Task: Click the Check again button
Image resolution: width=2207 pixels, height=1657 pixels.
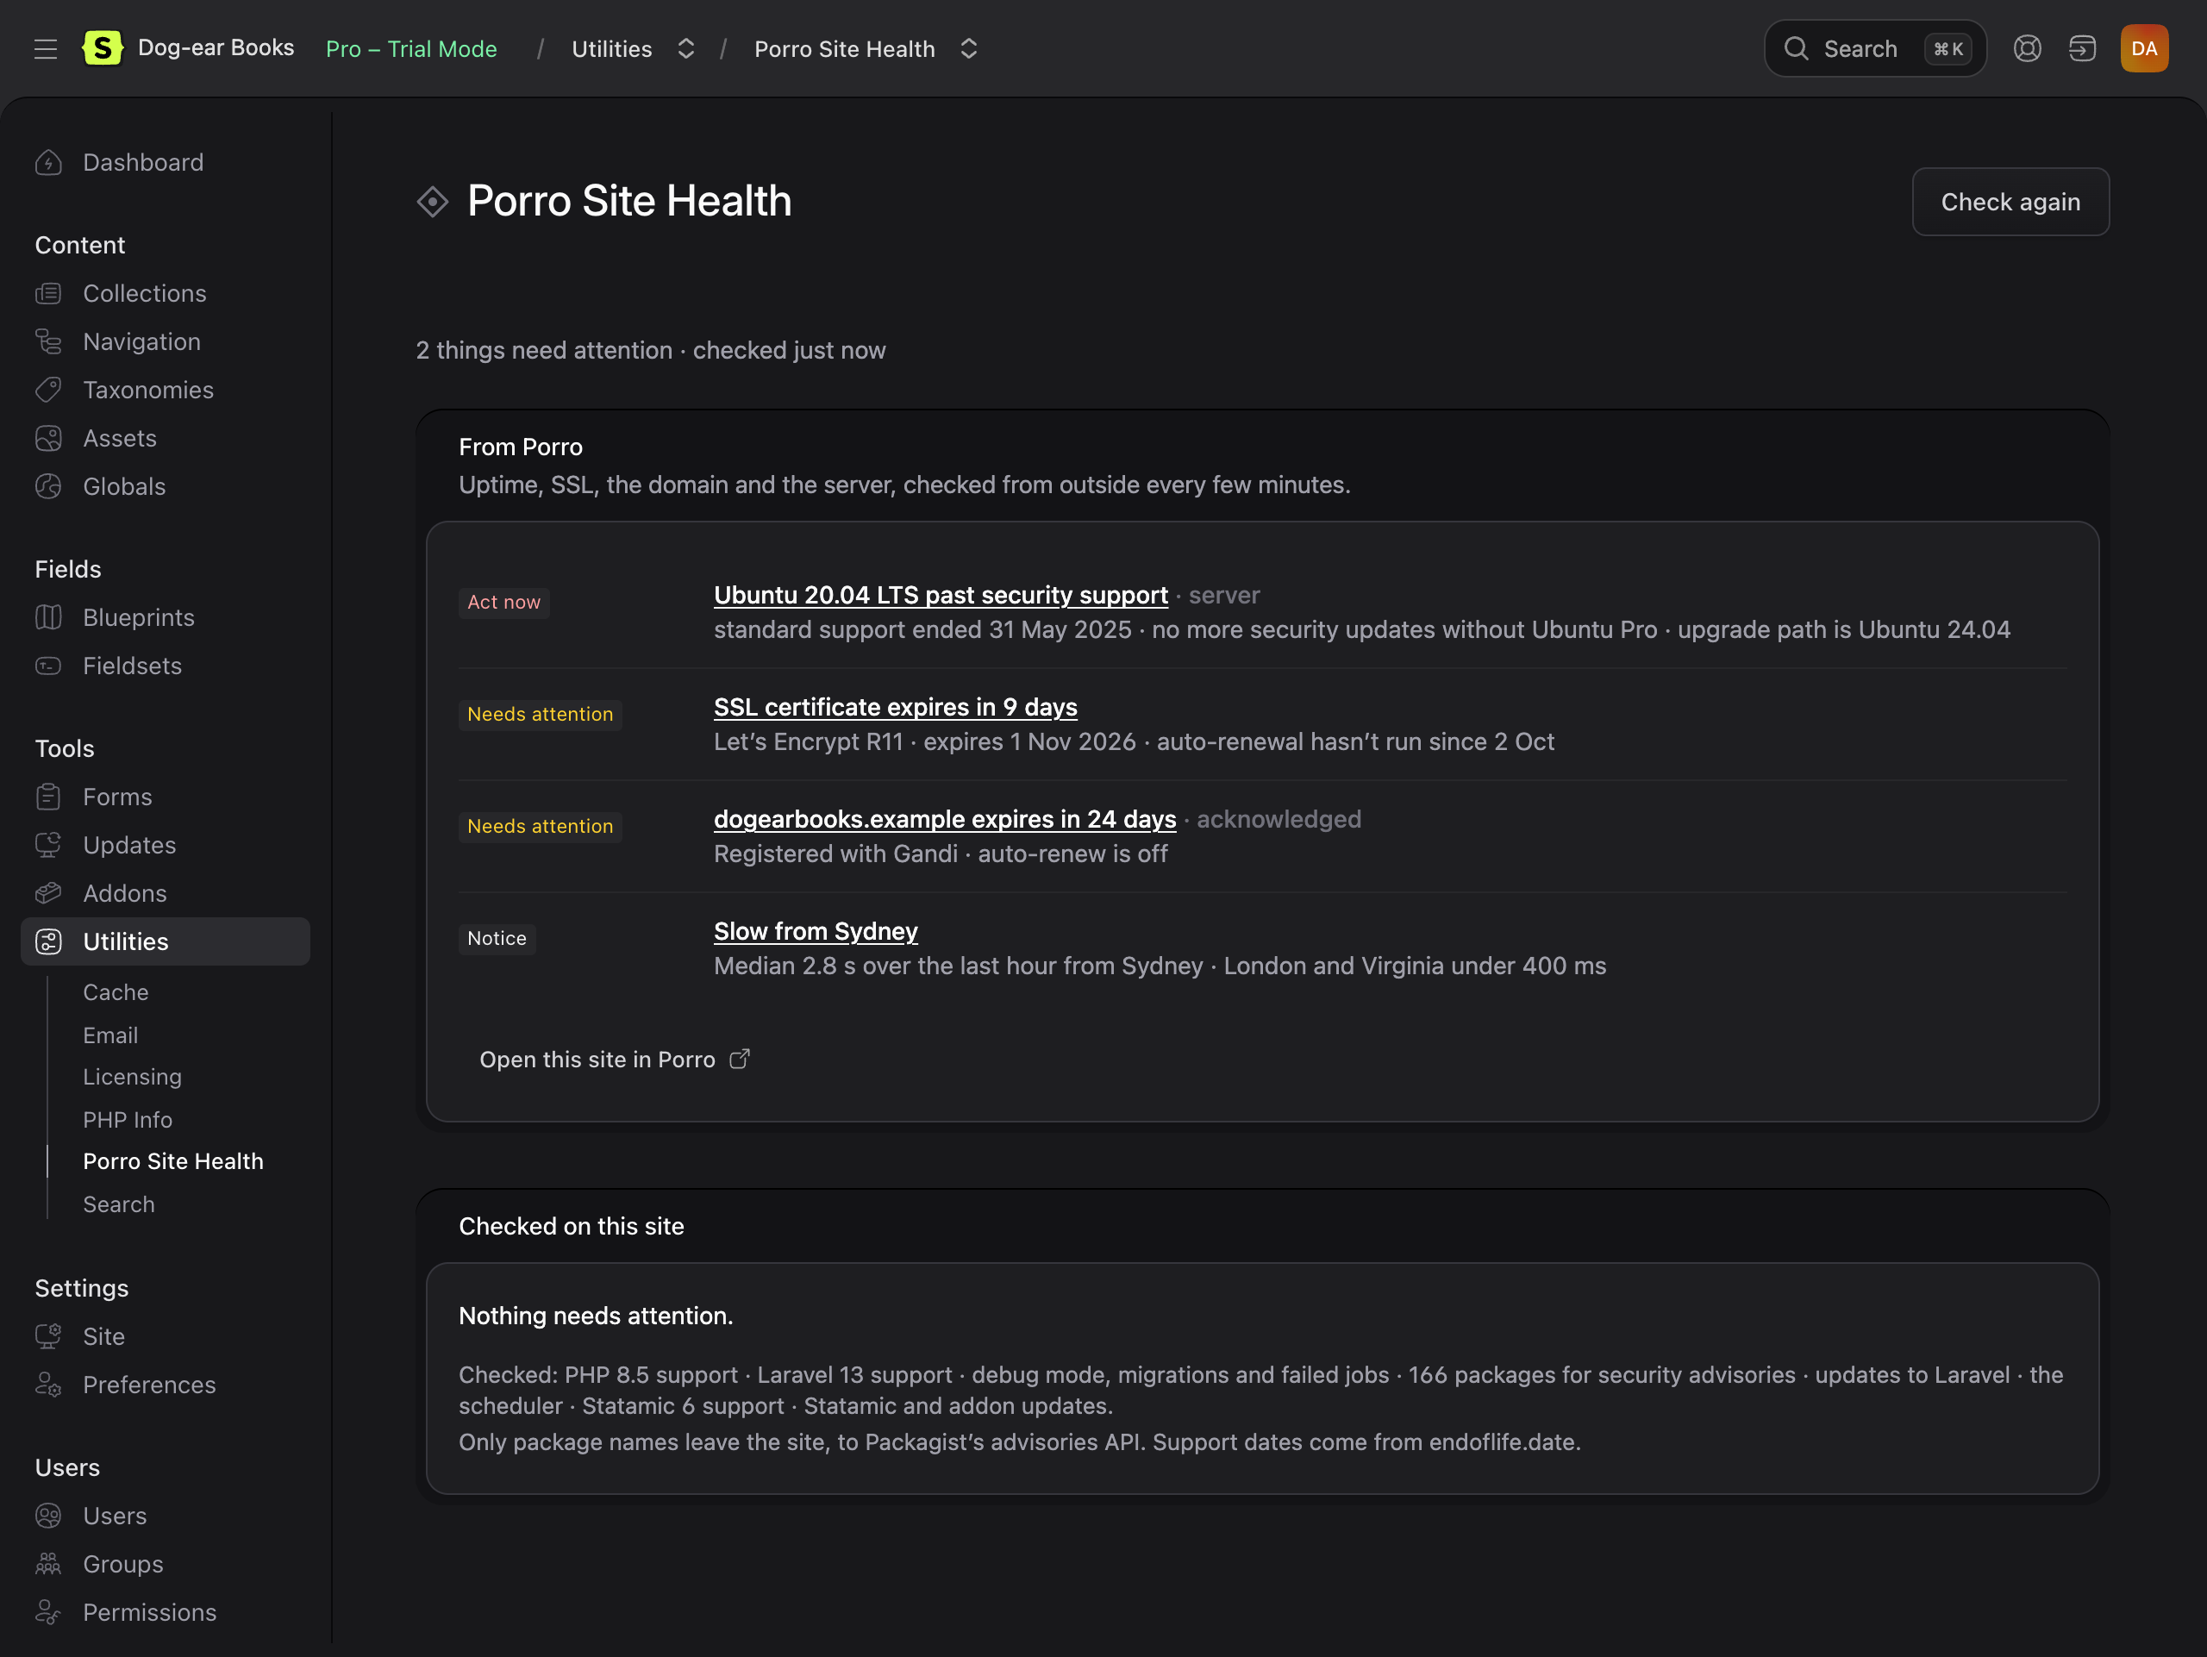Action: pyautogui.click(x=2010, y=202)
